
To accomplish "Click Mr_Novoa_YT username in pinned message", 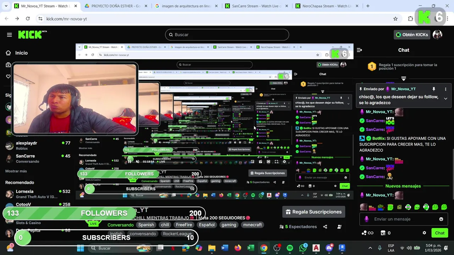I will tap(403, 89).
